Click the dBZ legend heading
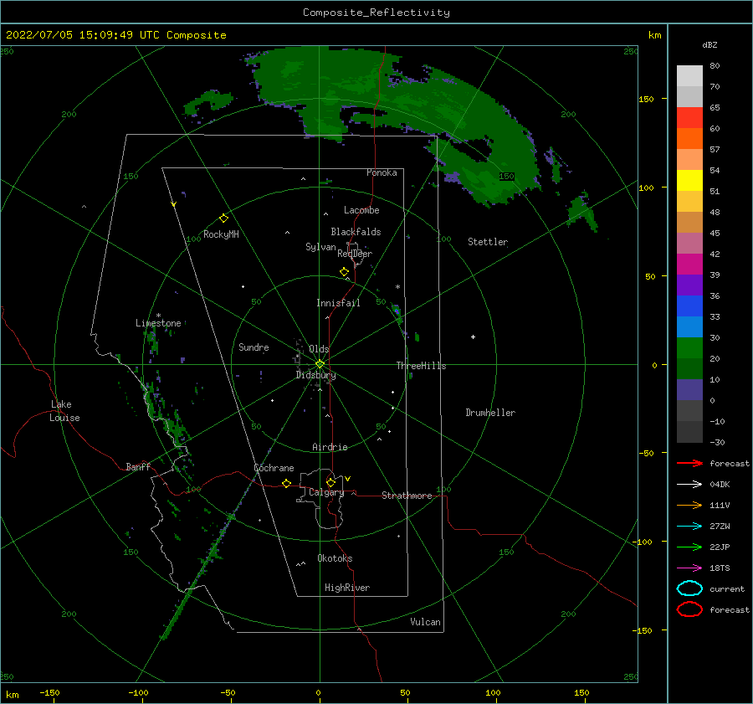Viewport: 753px width, 704px height. point(709,44)
